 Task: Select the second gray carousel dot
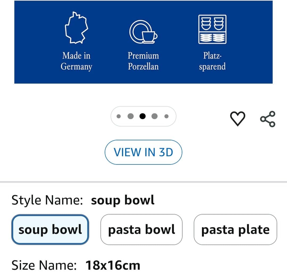[130, 116]
